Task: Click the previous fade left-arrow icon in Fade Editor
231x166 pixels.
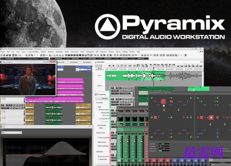Action: [x=109, y=66]
